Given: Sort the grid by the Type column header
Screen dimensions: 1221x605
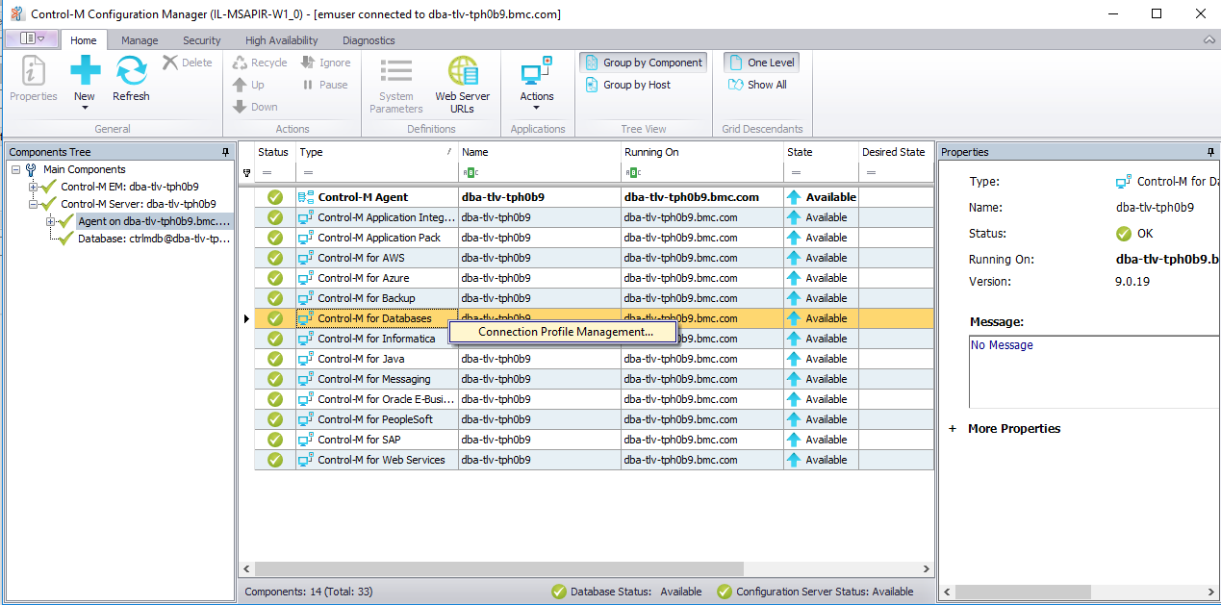Looking at the screenshot, I should (x=376, y=152).
